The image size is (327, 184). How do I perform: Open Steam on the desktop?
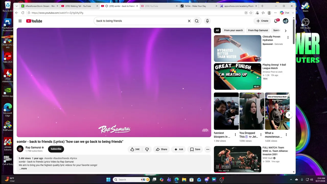(x=305, y=7)
